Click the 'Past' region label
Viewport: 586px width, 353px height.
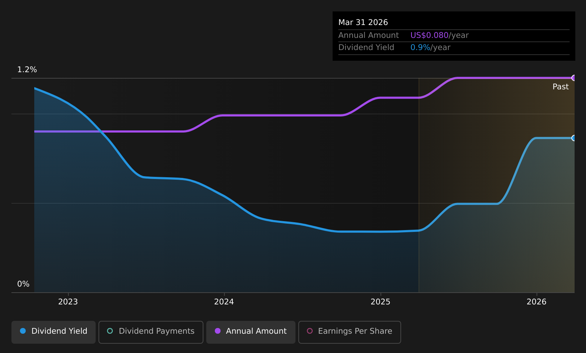pos(560,87)
